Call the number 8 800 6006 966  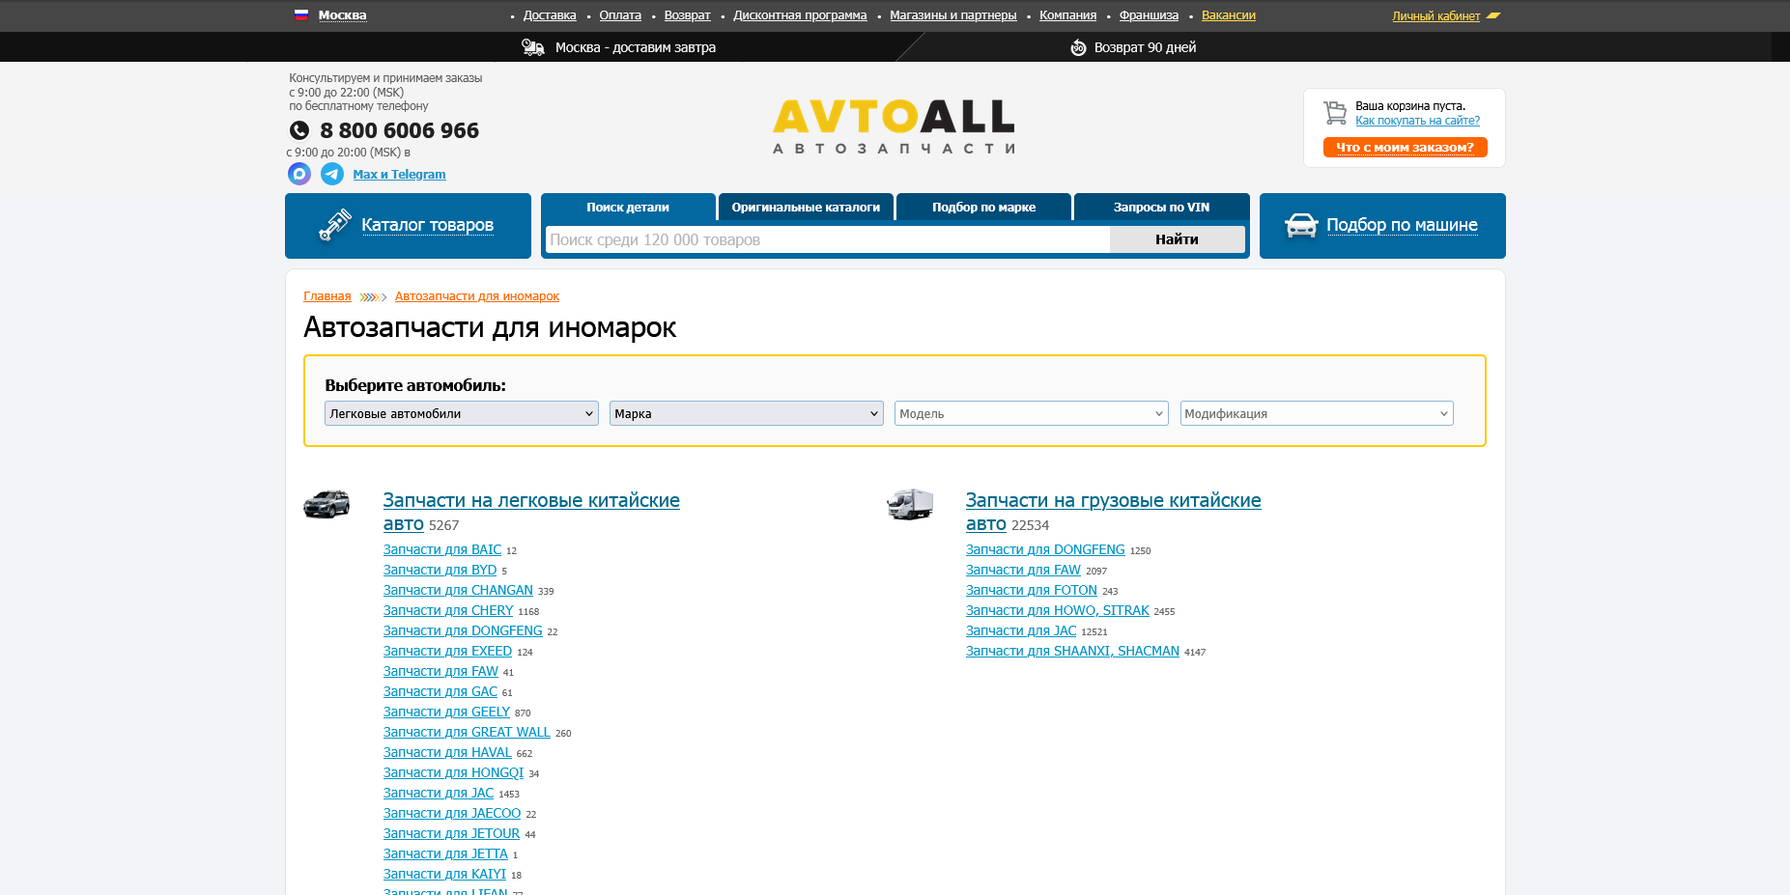tap(399, 130)
